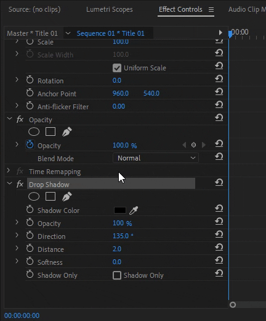This screenshot has width=266, height=321.
Task: Toggle the Drop Shadow fx on or off
Action: click(x=20, y=184)
